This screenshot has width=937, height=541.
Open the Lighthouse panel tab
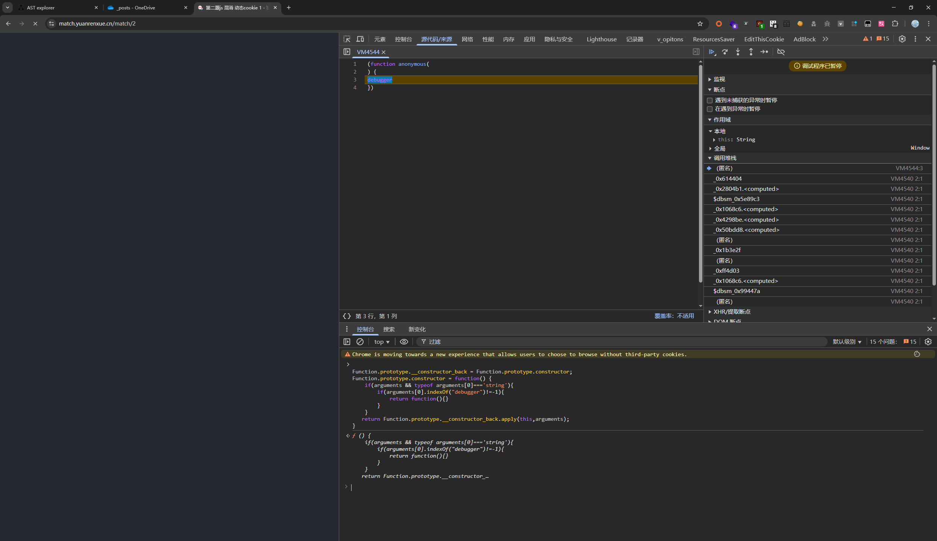[x=601, y=39]
